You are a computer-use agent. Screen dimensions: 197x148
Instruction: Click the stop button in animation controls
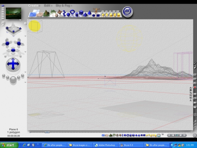click(x=177, y=135)
